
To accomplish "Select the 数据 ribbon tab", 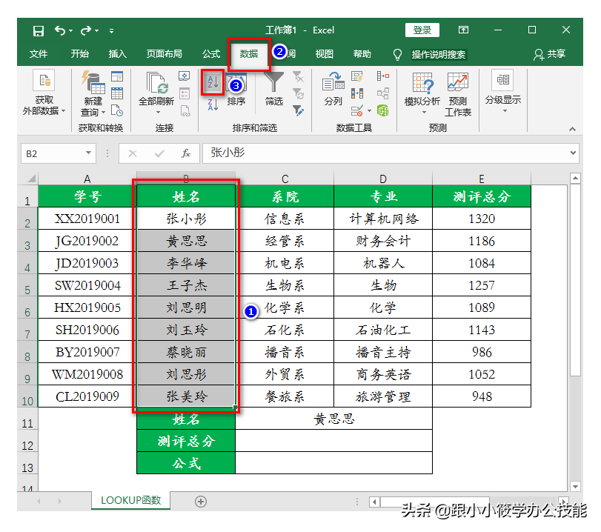I will pos(249,54).
